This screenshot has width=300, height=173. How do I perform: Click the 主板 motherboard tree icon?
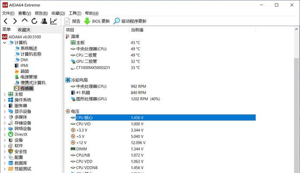(x=11, y=94)
